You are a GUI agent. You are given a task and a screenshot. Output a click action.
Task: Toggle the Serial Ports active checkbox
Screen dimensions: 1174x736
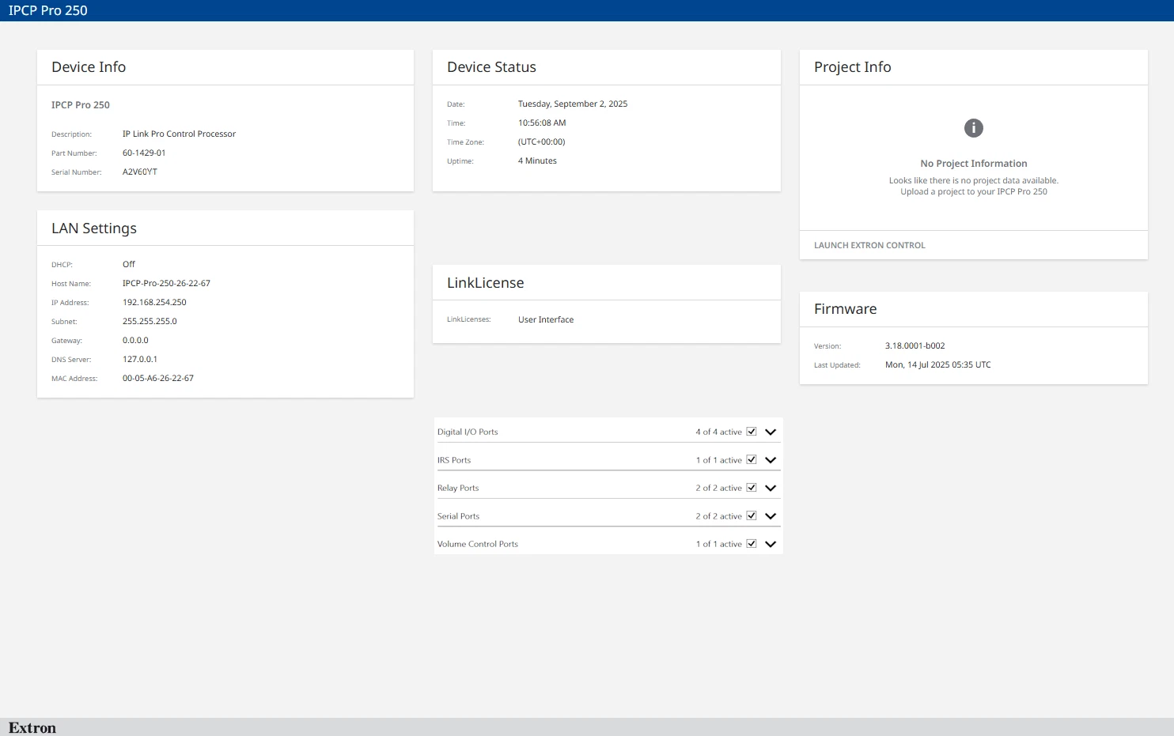[752, 515]
